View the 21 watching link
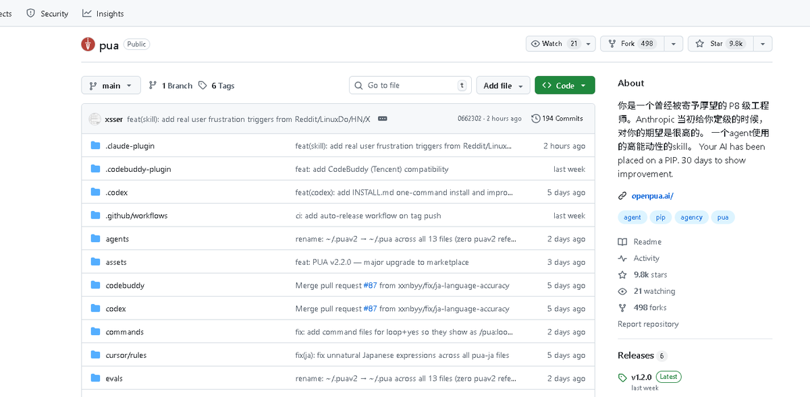This screenshot has height=397, width=810. point(647,291)
